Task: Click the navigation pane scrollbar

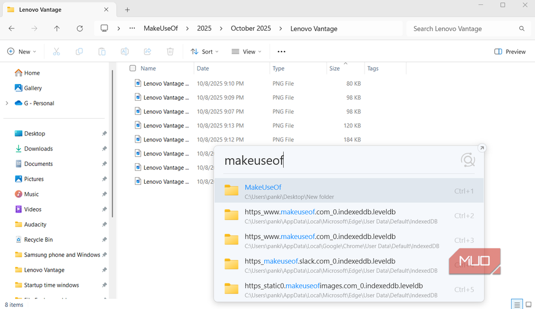Action: tap(112, 143)
